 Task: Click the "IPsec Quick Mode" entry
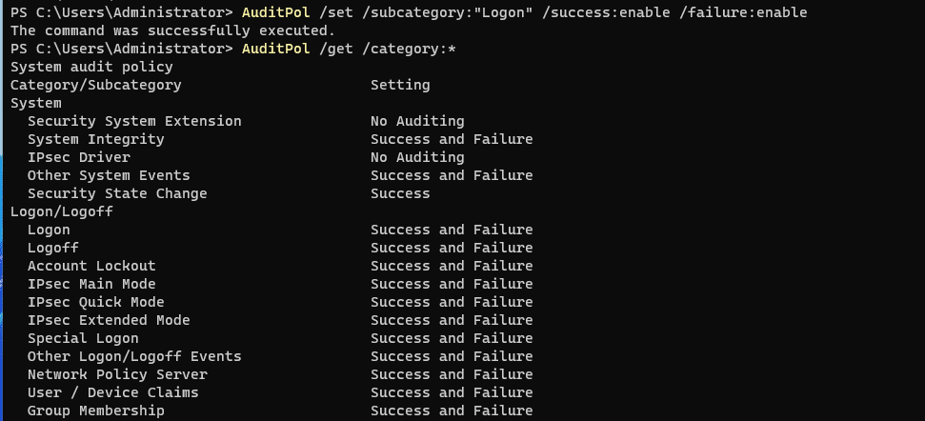95,302
